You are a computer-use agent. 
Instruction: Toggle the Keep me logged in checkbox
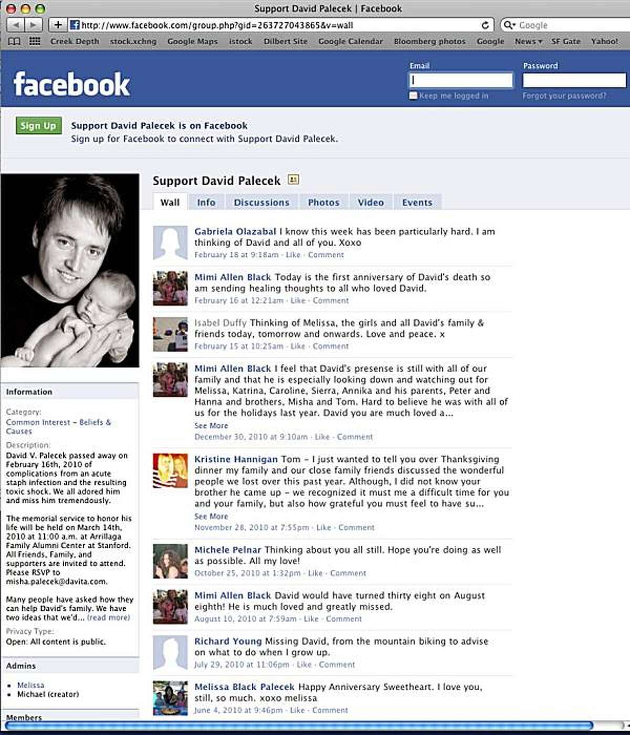point(413,96)
